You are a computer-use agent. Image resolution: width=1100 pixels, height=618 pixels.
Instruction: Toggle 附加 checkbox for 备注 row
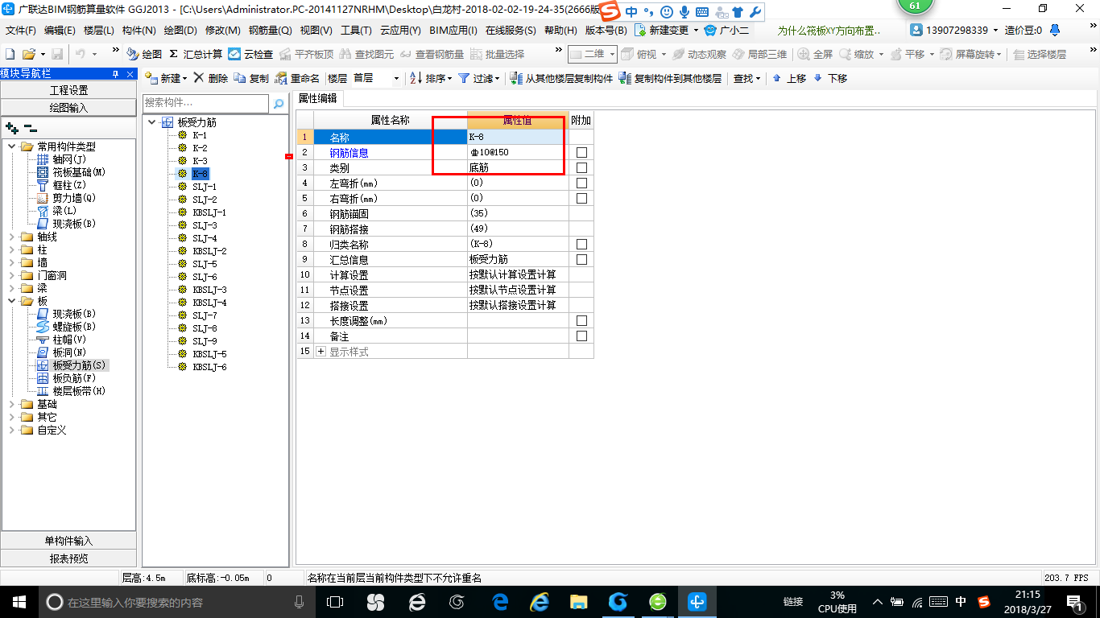coord(581,336)
